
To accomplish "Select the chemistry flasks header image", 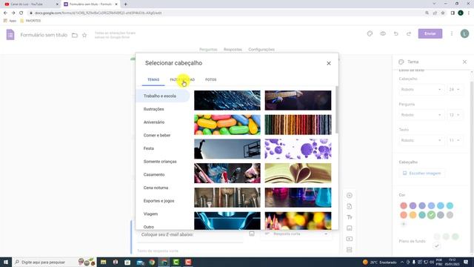I will [x=298, y=197].
